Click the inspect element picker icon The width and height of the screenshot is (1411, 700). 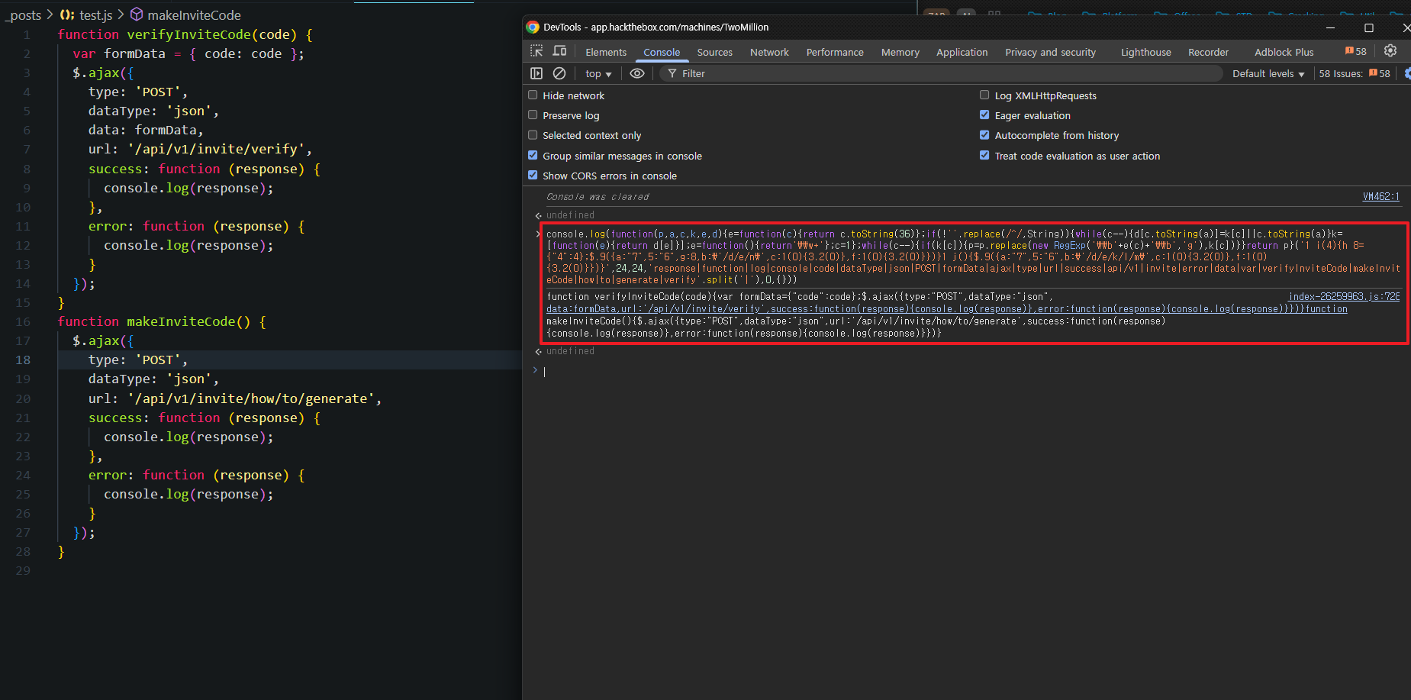[x=536, y=51]
